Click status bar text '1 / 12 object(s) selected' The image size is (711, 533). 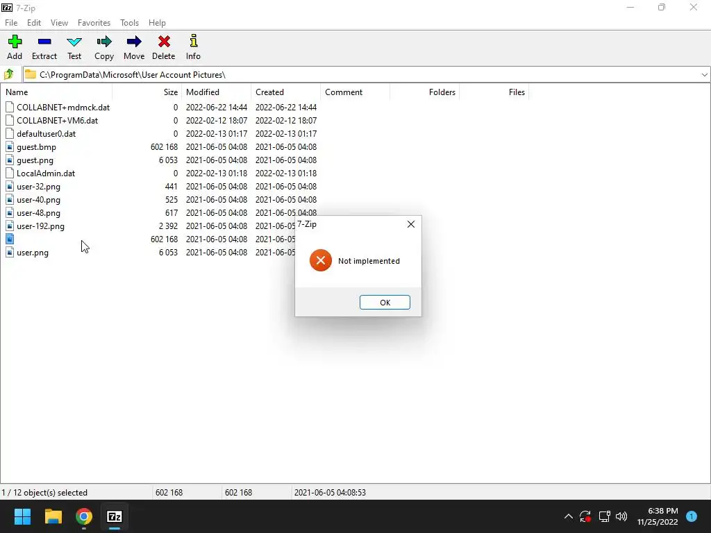click(x=44, y=492)
